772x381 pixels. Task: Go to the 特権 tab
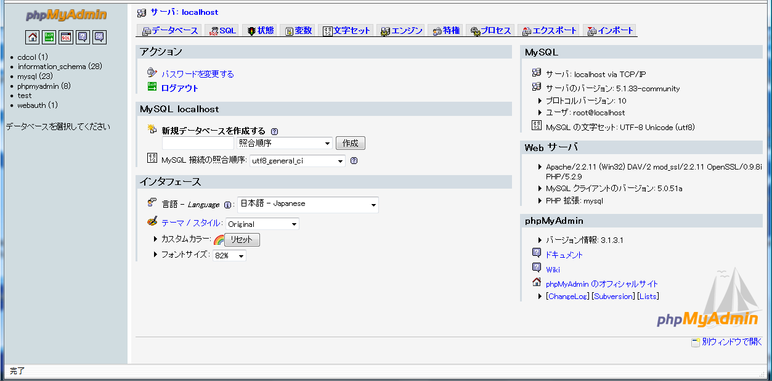click(445, 30)
